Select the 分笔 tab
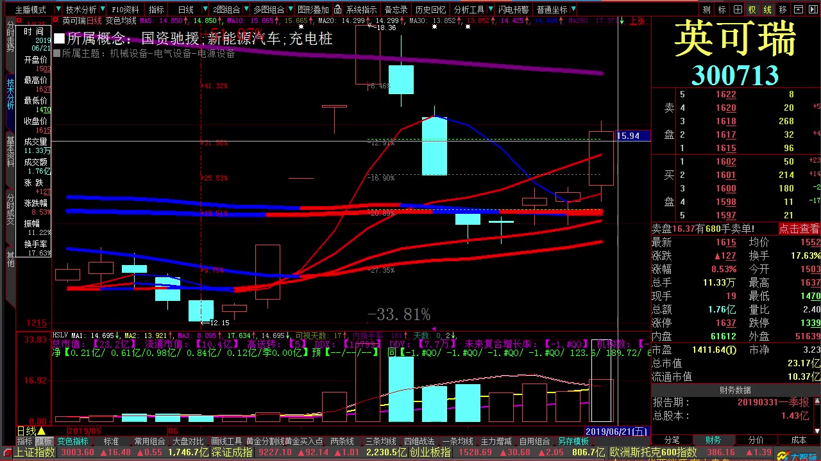The image size is (821, 461). click(672, 441)
